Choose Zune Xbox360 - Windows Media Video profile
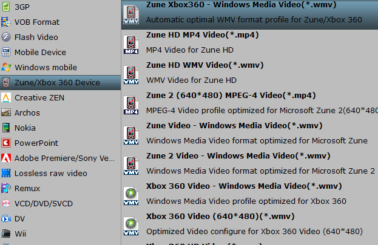 [x=249, y=15]
